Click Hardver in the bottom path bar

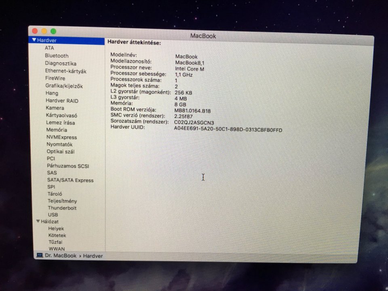pos(93,256)
